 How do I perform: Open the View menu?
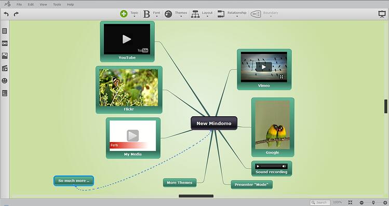point(44,5)
